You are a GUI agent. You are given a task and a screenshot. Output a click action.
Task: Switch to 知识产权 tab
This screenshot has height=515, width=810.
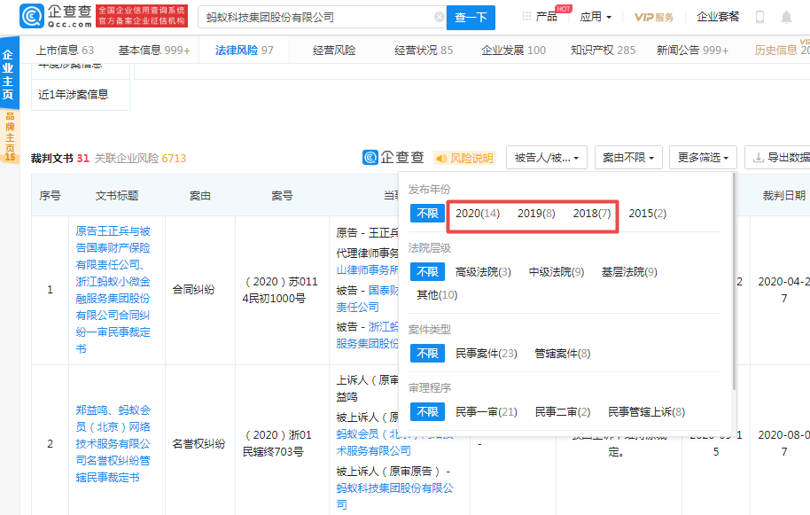coord(603,51)
